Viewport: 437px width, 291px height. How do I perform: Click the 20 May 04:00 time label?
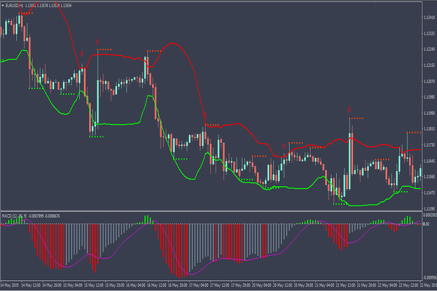click(x=262, y=285)
